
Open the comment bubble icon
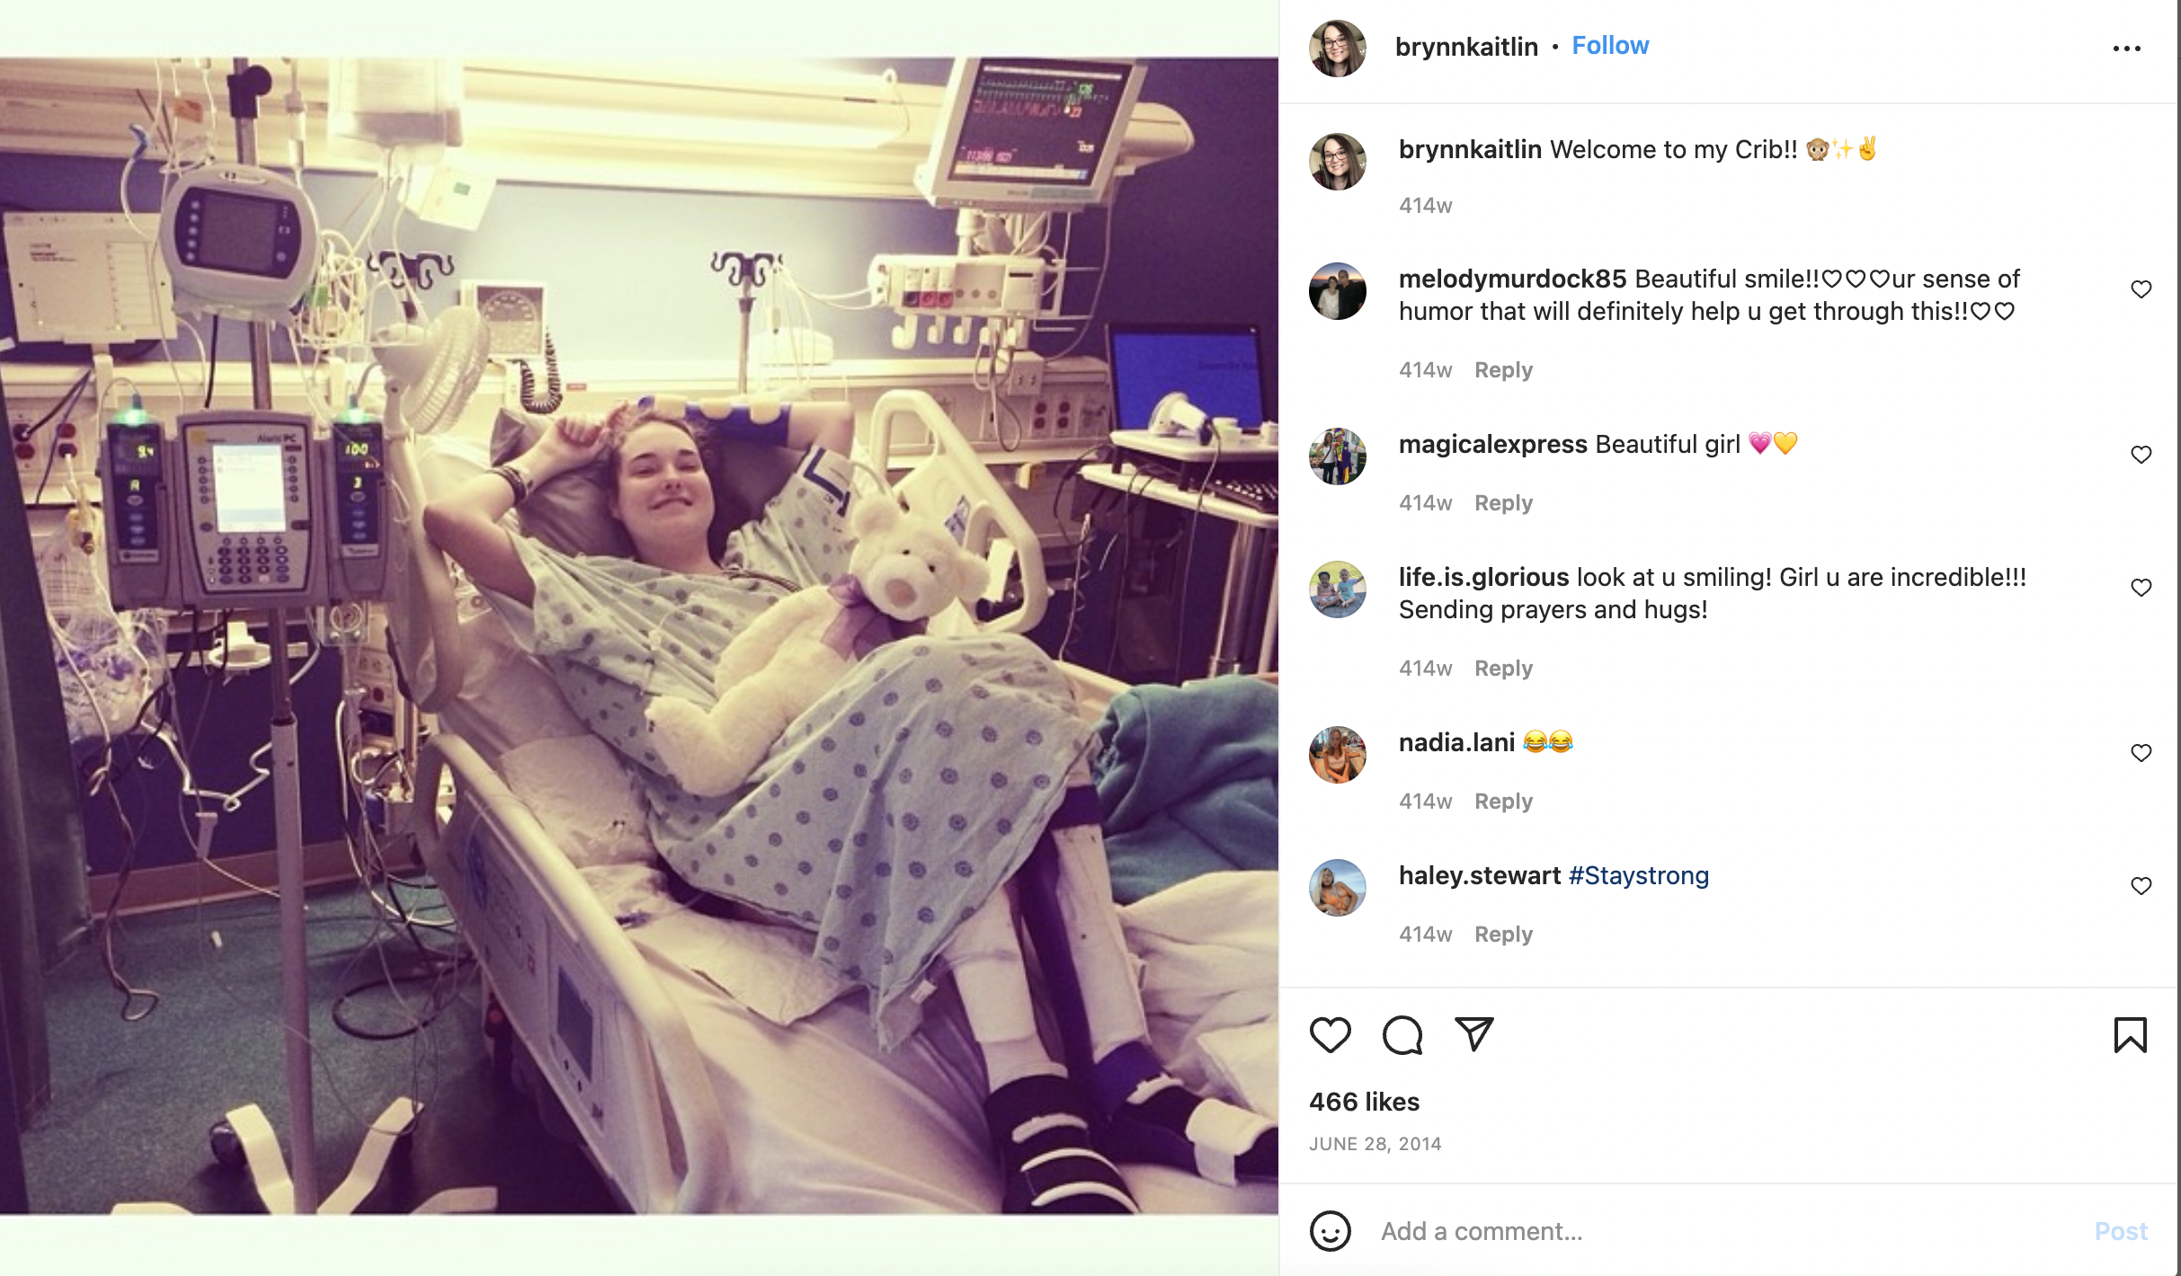(x=1402, y=1035)
